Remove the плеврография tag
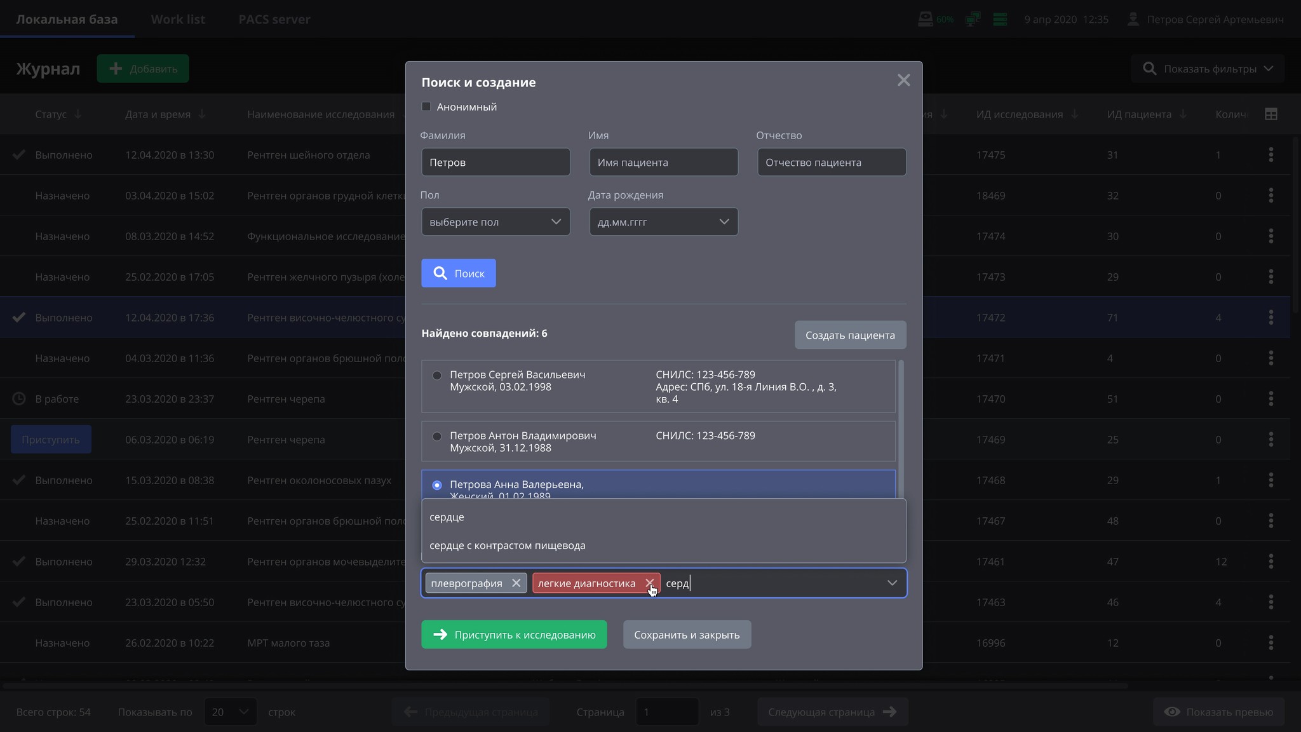1301x732 pixels. (x=516, y=583)
